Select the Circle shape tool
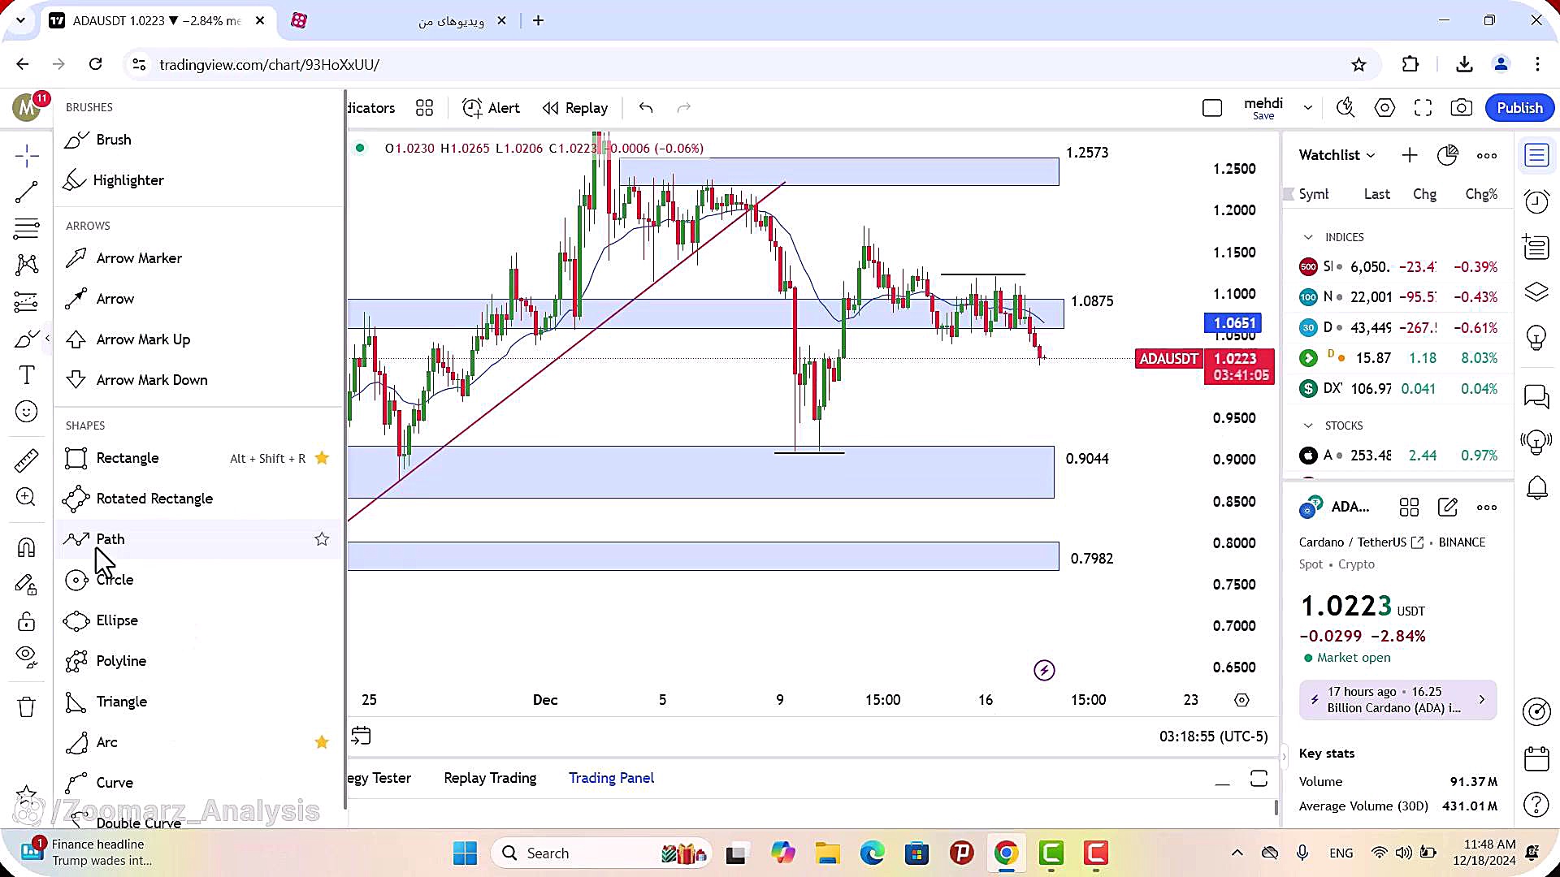The width and height of the screenshot is (1560, 877). click(199, 580)
